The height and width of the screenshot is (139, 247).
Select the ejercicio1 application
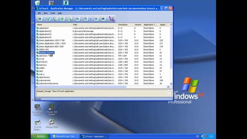(43, 56)
